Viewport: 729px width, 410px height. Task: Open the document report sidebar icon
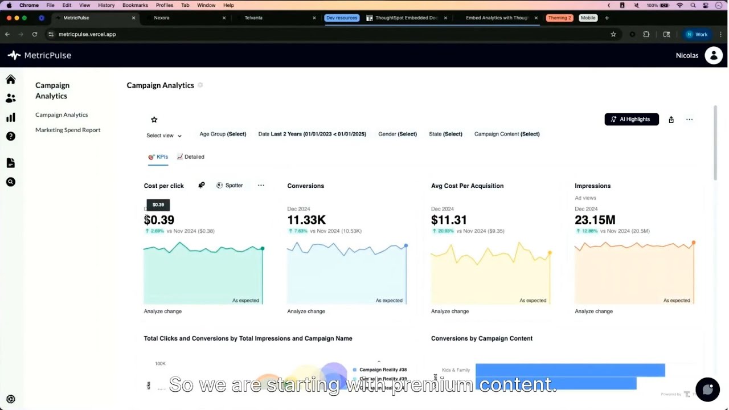(x=10, y=163)
